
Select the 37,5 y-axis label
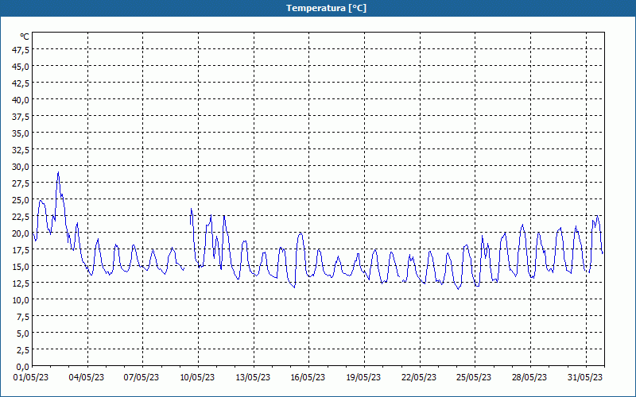(x=21, y=117)
